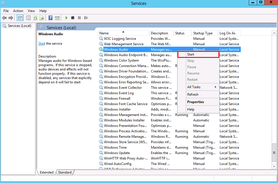Click the Restart Service toolbar icon
This screenshot has height=183, width=278.
[x=86, y=18]
